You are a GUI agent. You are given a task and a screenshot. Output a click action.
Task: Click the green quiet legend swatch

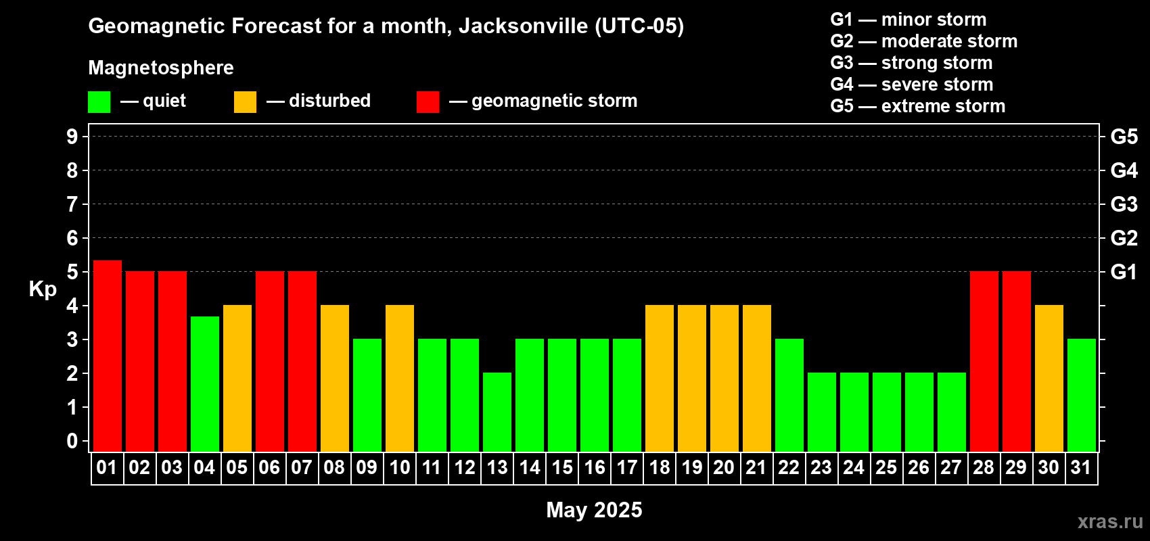pos(99,102)
